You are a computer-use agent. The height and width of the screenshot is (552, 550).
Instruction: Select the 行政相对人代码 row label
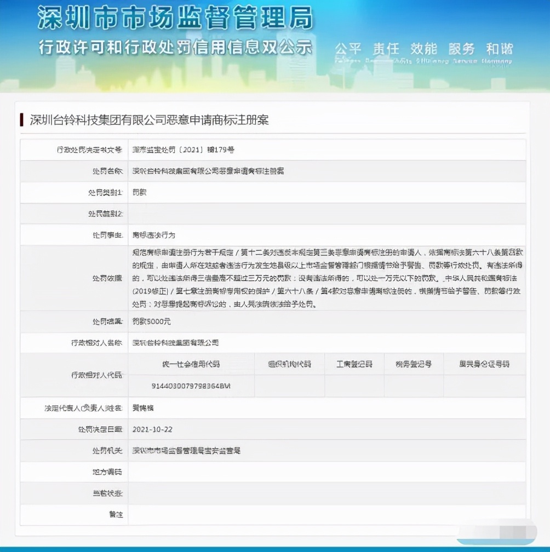click(97, 375)
